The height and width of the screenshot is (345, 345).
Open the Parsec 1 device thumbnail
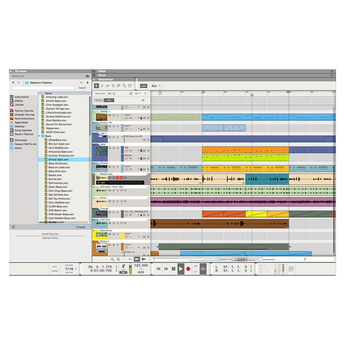(102, 248)
